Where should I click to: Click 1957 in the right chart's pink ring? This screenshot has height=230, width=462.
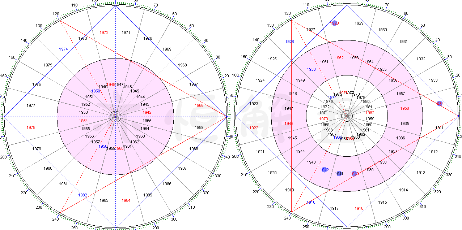(400, 94)
